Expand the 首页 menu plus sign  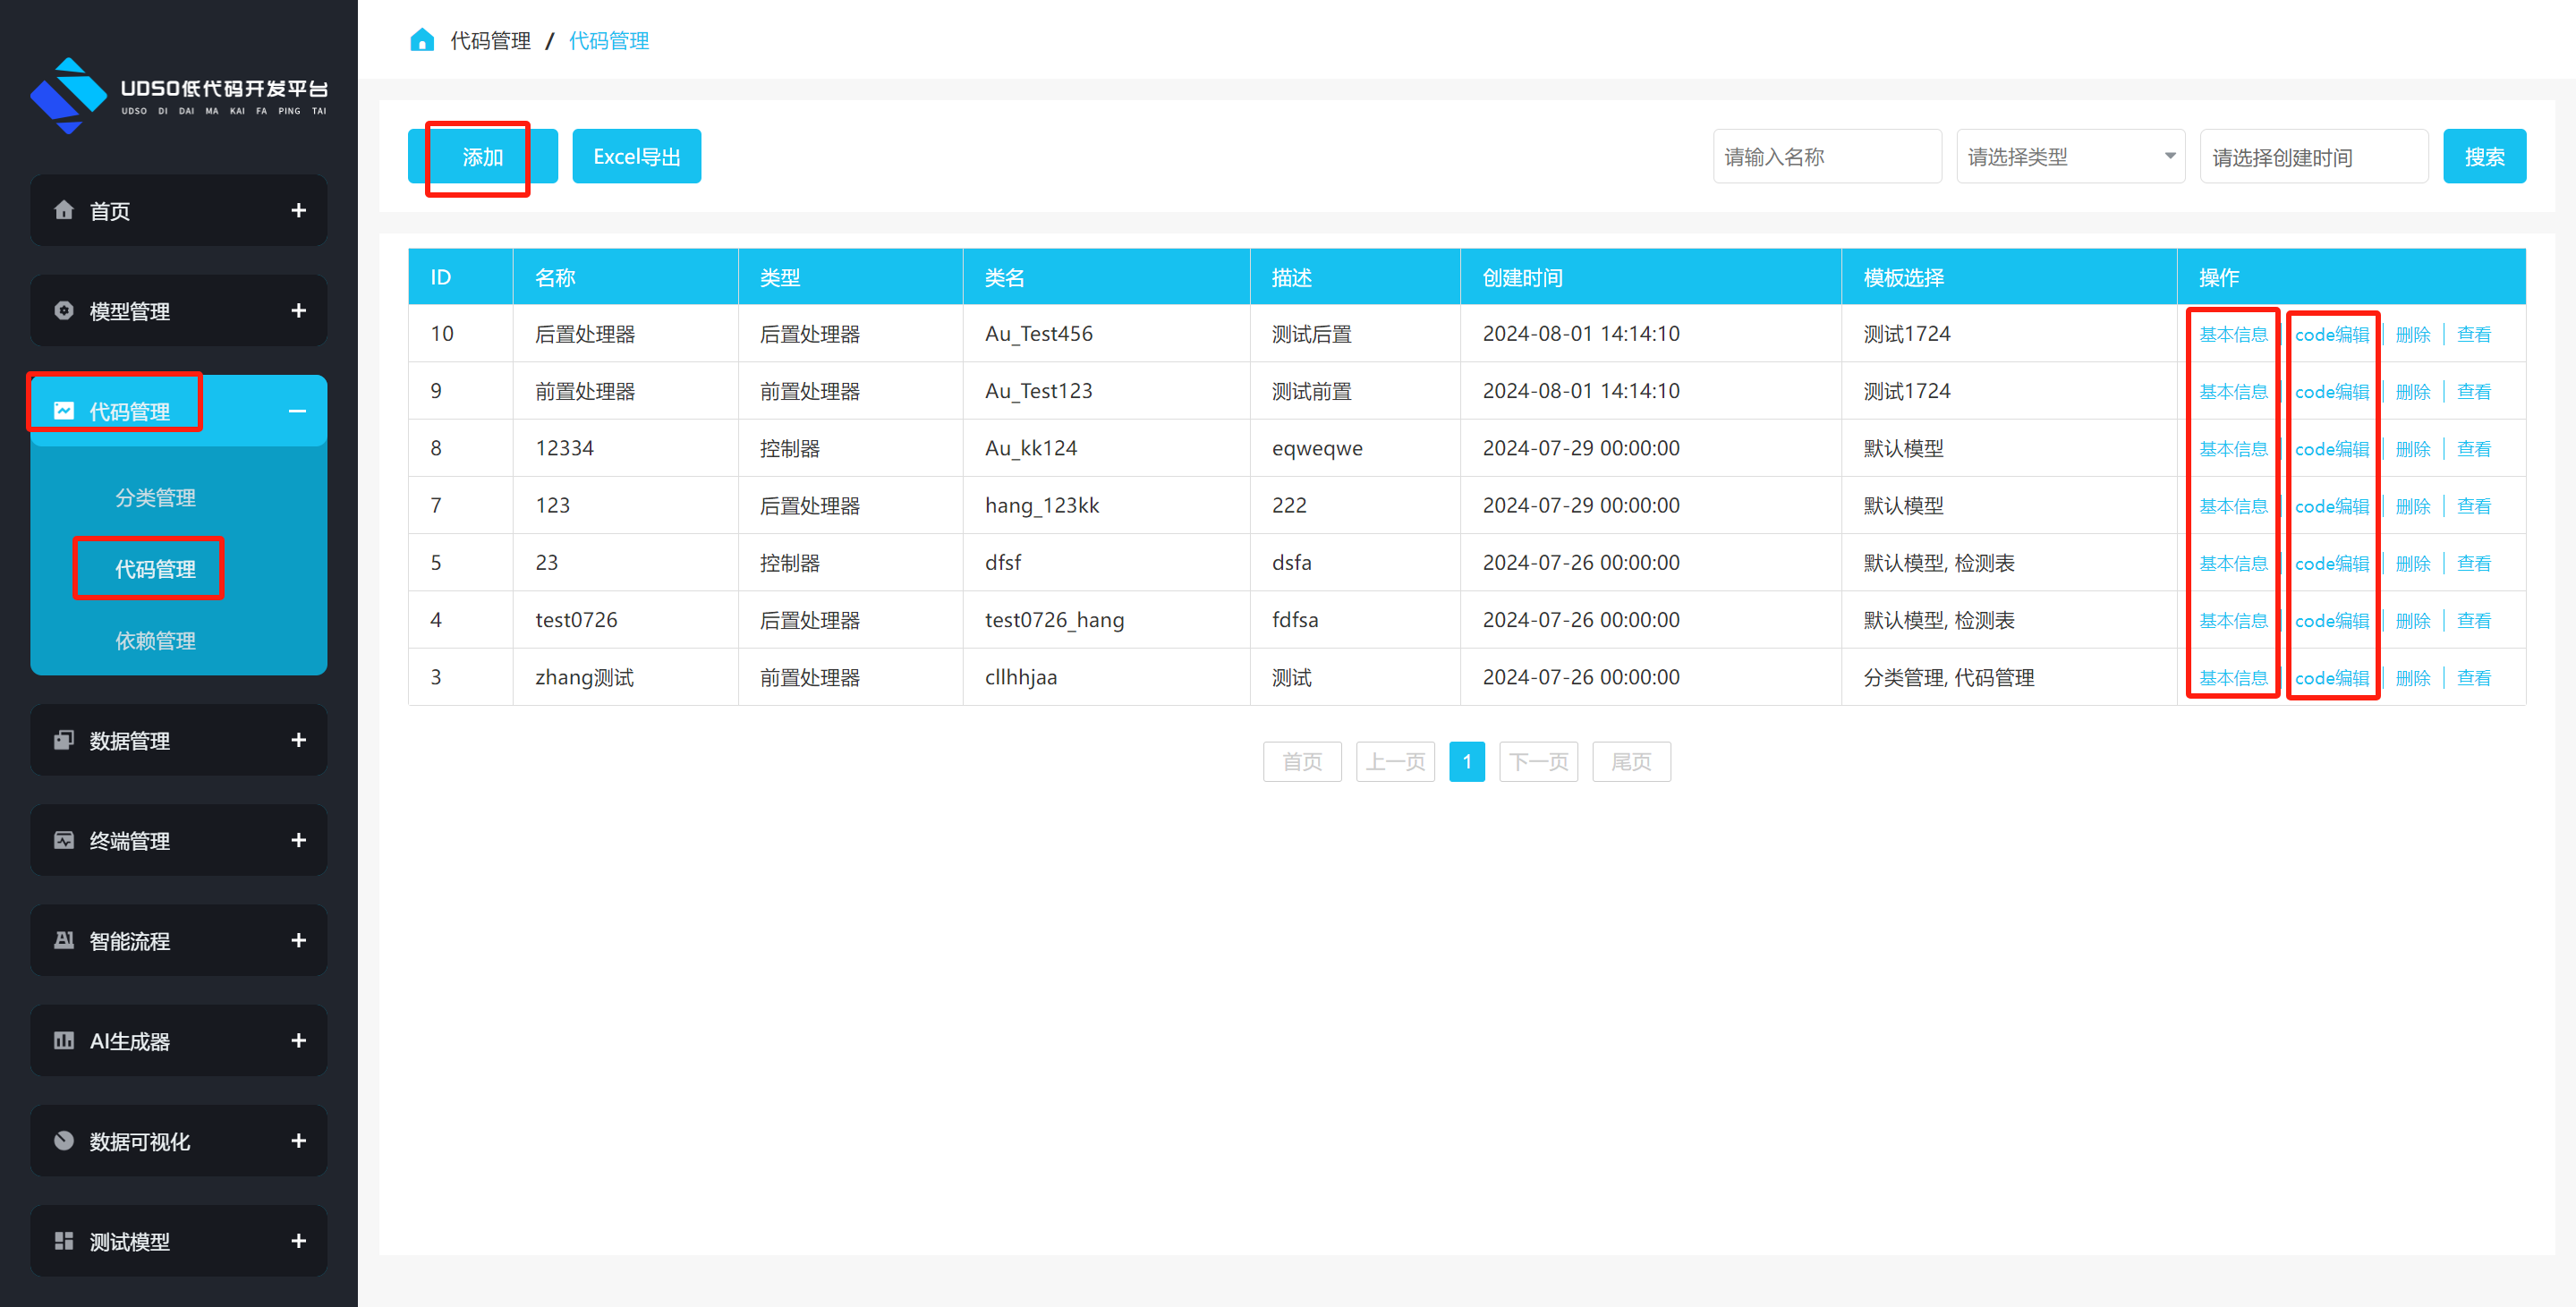pos(298,210)
